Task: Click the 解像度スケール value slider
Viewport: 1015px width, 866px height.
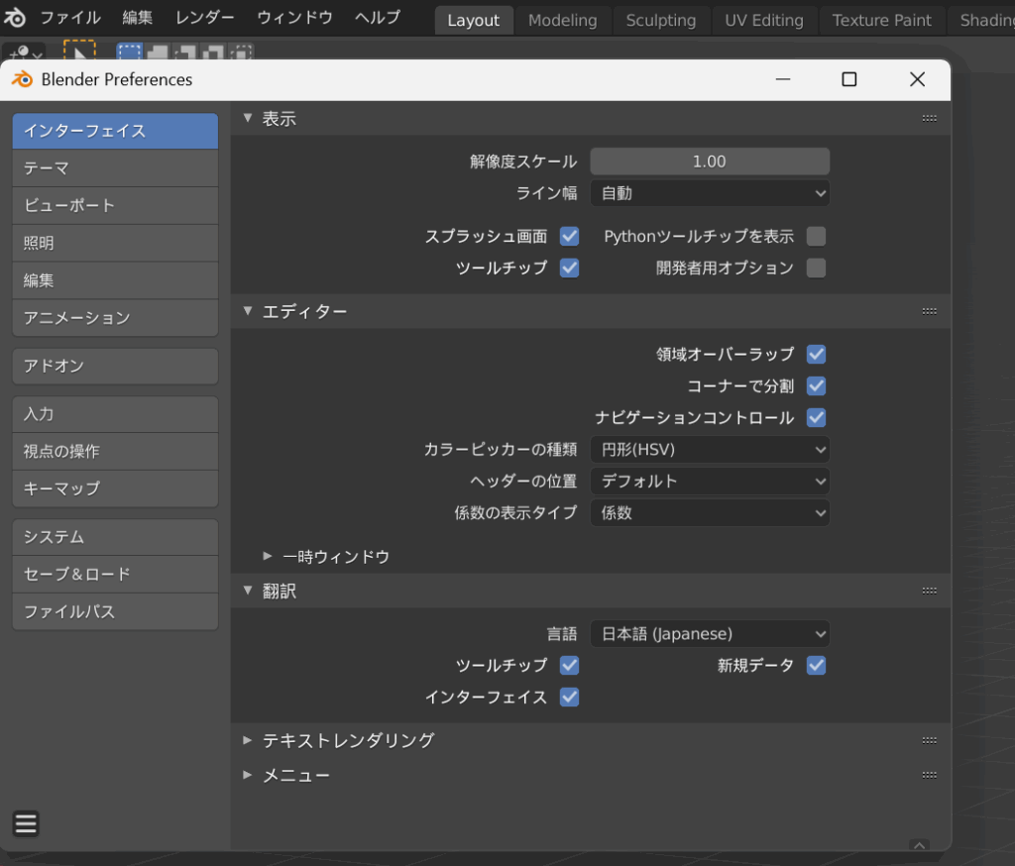Action: 710,162
